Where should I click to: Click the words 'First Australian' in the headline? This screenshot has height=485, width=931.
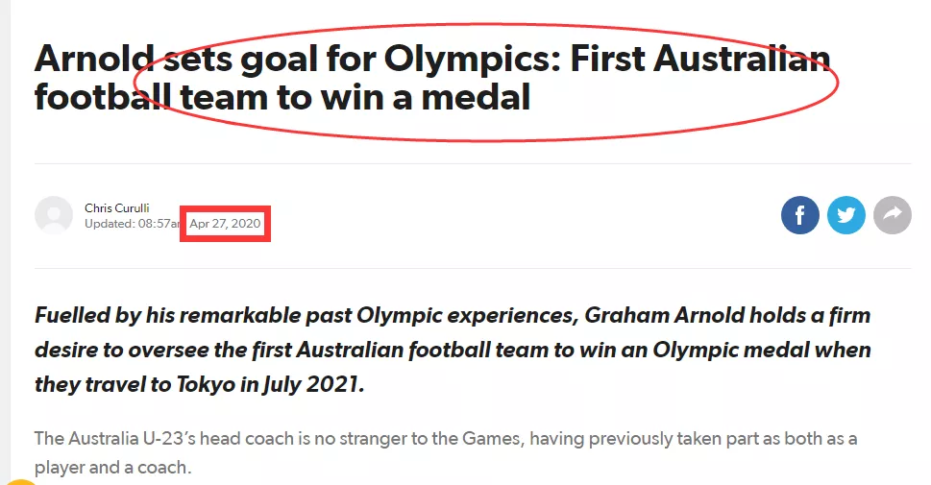(700, 59)
